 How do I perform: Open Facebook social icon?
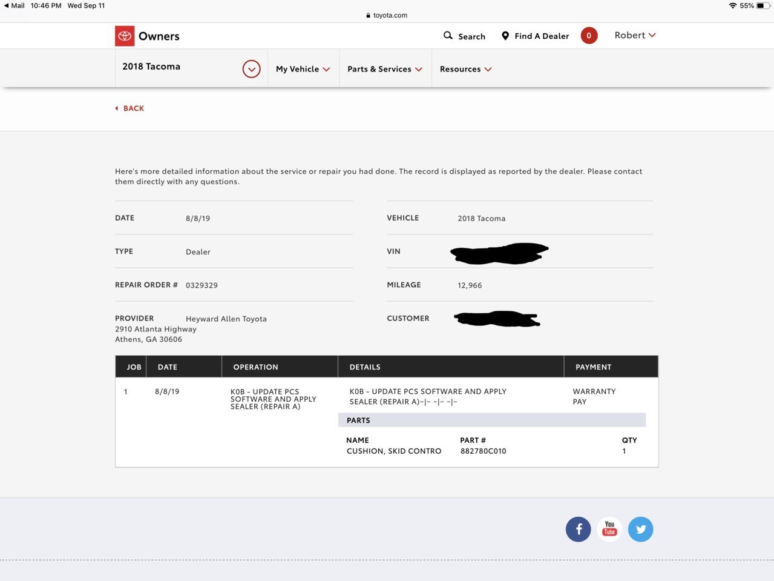pos(579,530)
